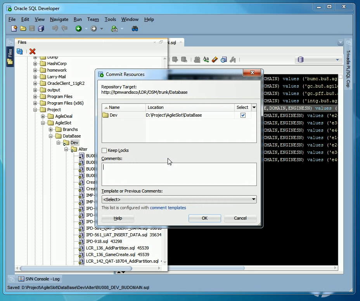The width and height of the screenshot is (360, 301).
Task: Sort by the Location column header
Action: coord(190,107)
